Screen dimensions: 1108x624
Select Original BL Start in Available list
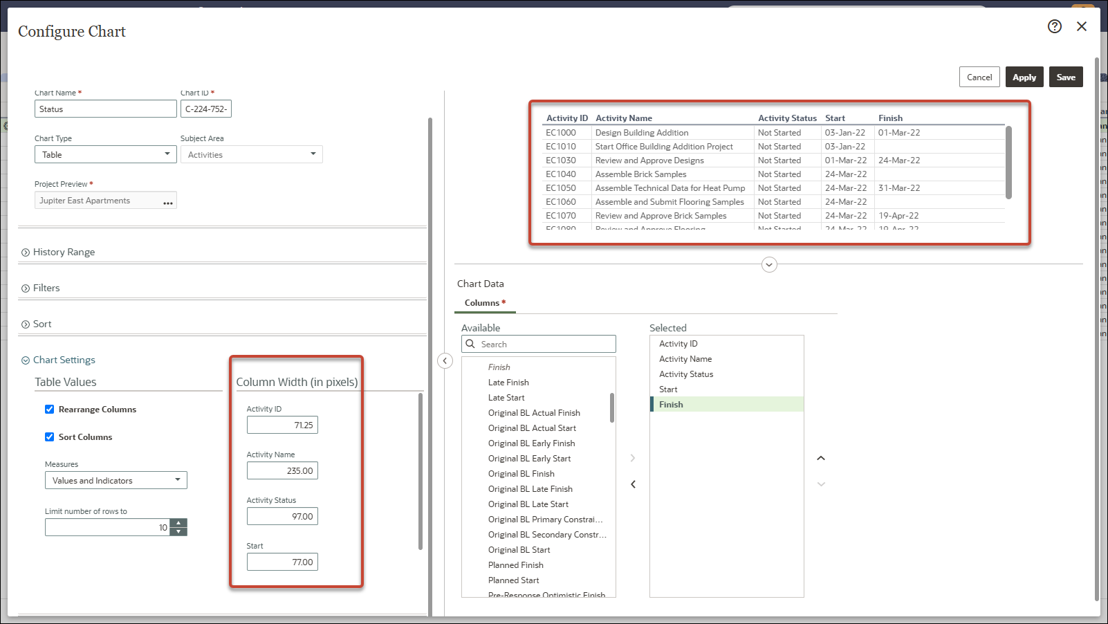click(x=519, y=550)
